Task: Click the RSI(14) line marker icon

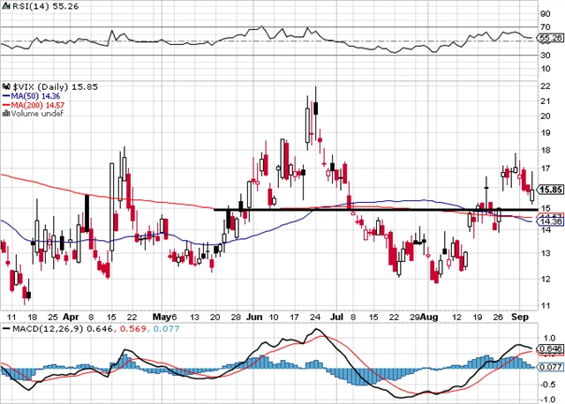Action: point(4,6)
